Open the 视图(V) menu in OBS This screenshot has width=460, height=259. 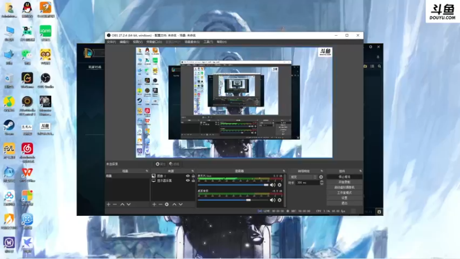[x=137, y=42]
